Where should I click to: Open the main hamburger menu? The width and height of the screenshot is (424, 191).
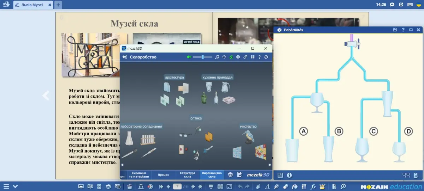point(6,186)
